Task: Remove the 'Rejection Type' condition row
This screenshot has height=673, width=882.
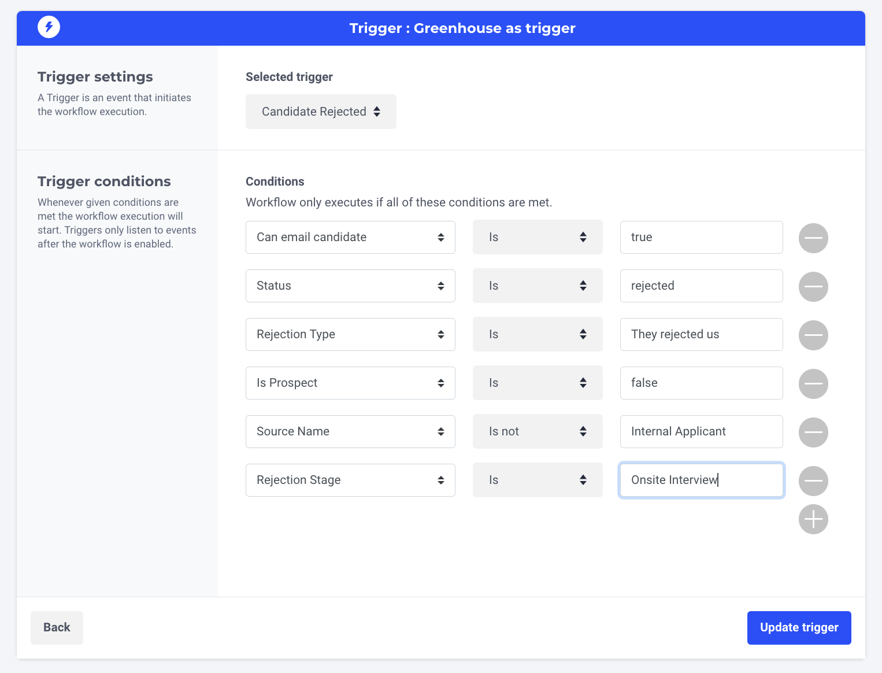Action: pyautogui.click(x=813, y=335)
